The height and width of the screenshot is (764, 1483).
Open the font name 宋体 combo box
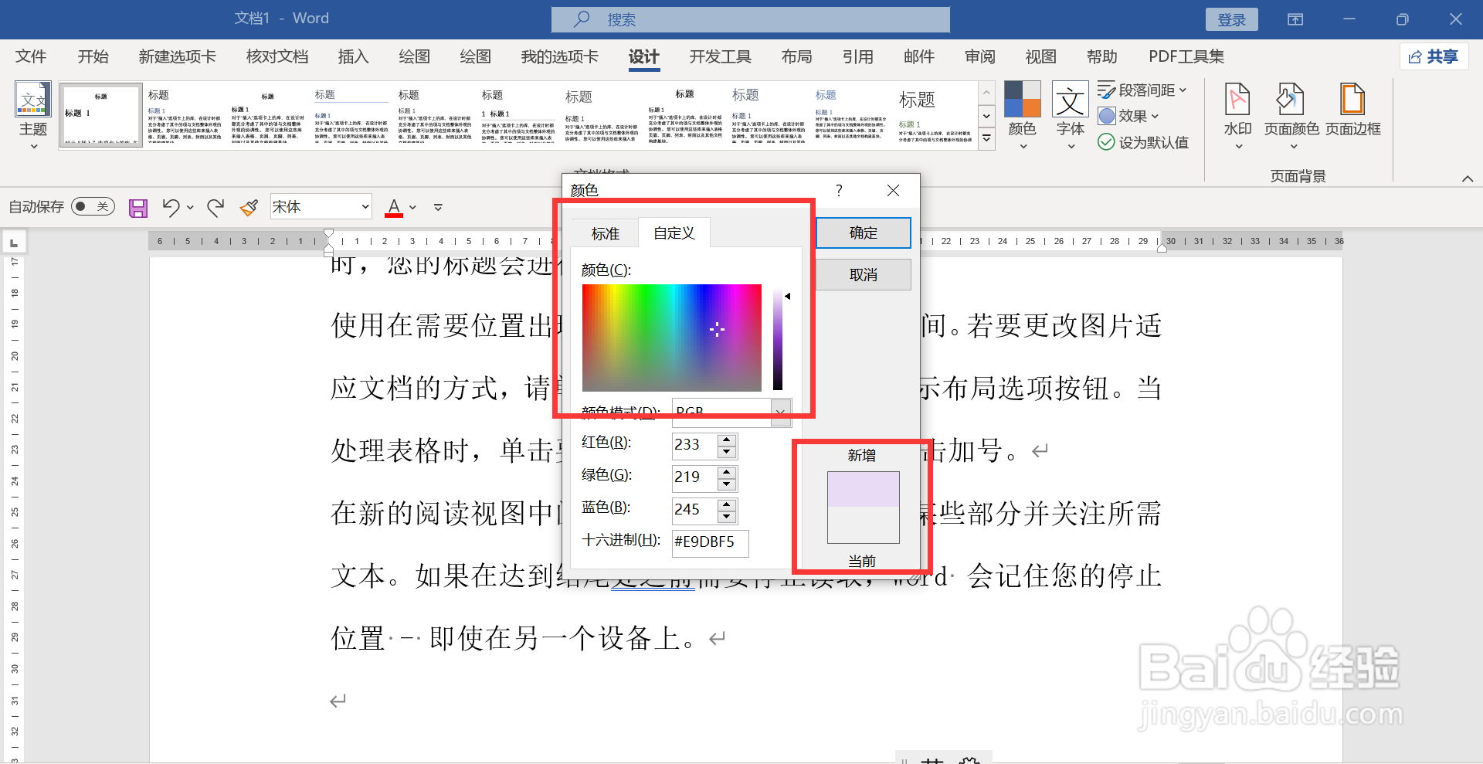pos(321,207)
